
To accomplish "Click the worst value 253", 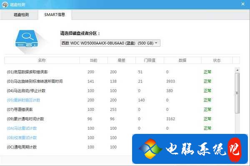I will [x=113, y=110].
